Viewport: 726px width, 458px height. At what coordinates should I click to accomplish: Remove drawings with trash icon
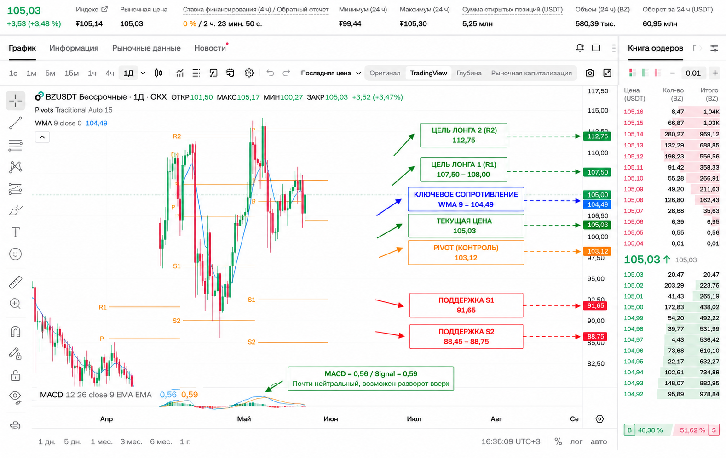tap(16, 425)
